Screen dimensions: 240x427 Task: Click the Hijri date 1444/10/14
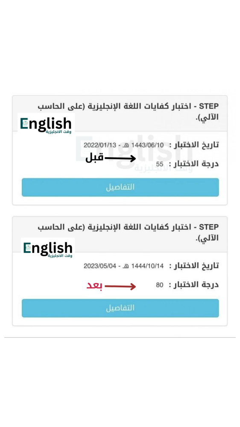click(147, 266)
